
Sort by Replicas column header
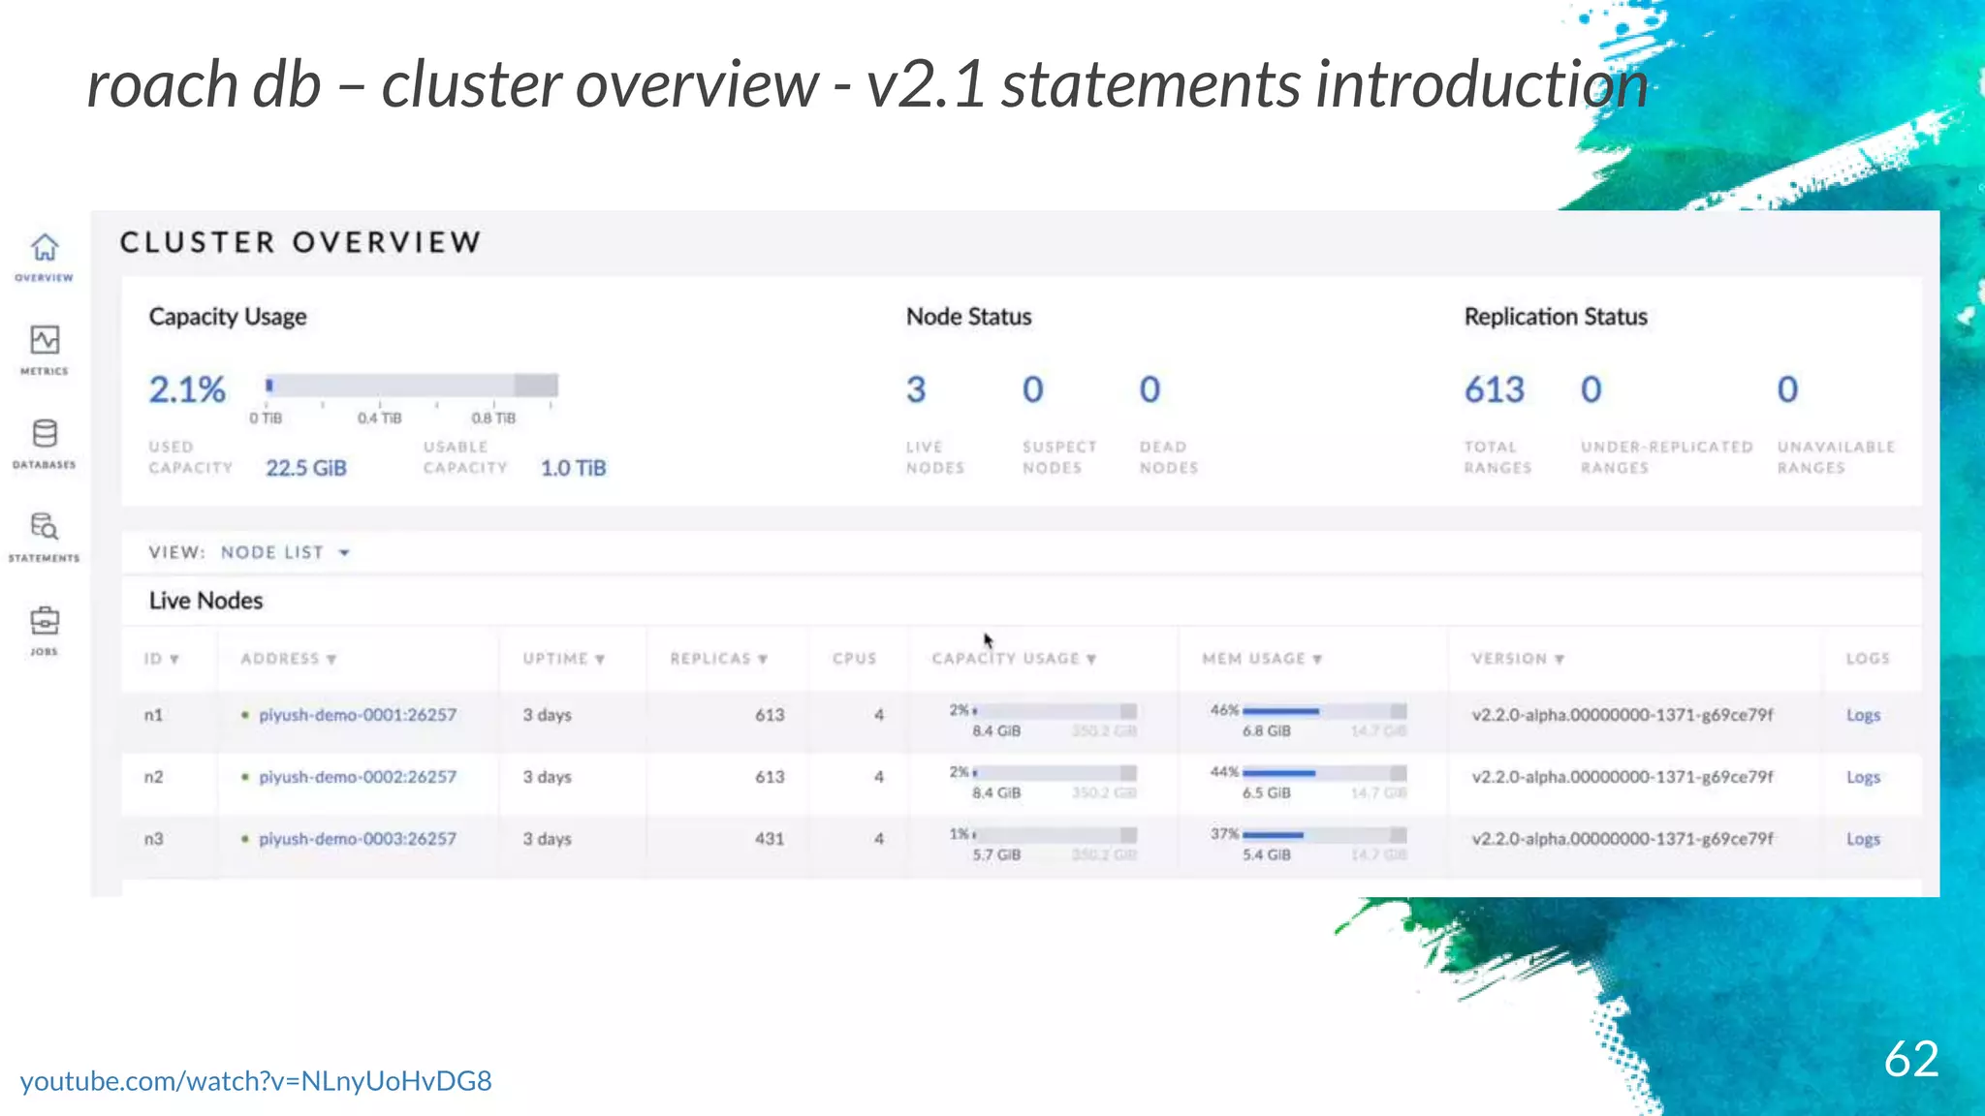coord(719,659)
